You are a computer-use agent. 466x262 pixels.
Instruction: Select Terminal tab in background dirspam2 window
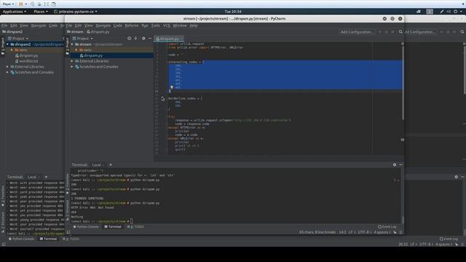[x=48, y=239]
